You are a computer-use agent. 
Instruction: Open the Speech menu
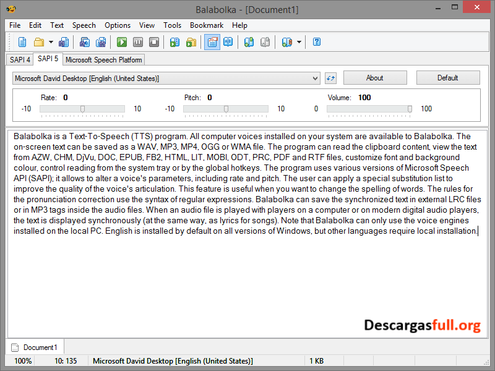[84, 25]
